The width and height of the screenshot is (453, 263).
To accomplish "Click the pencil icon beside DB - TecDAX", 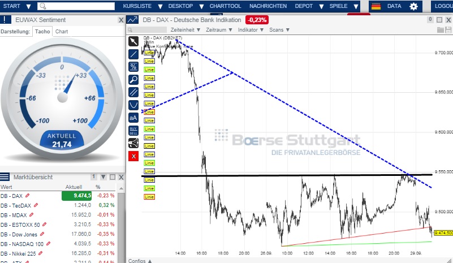I will 36,205.
